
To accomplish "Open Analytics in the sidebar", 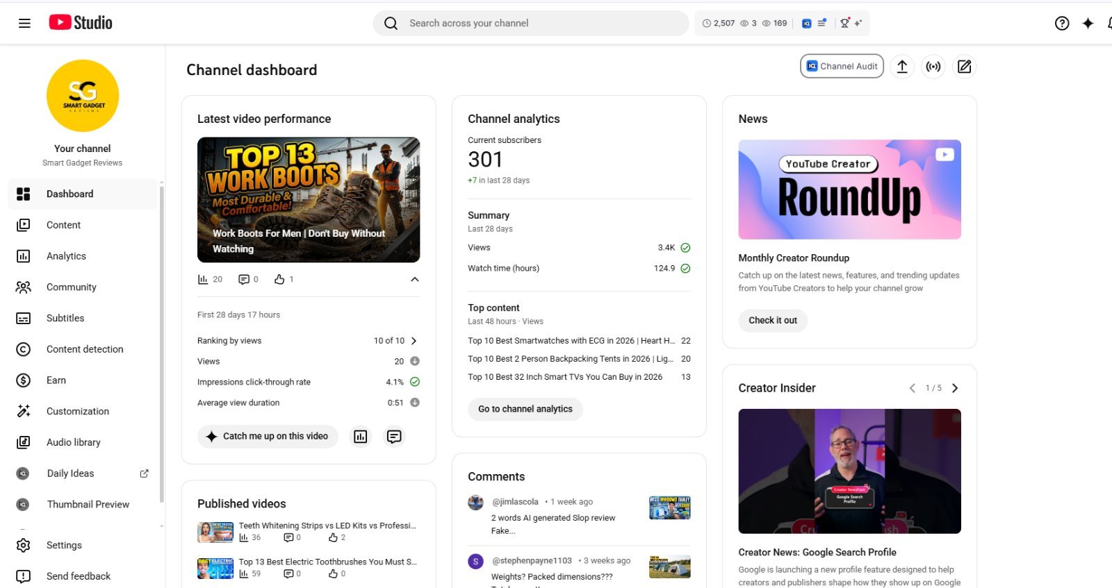I will pos(83,256).
